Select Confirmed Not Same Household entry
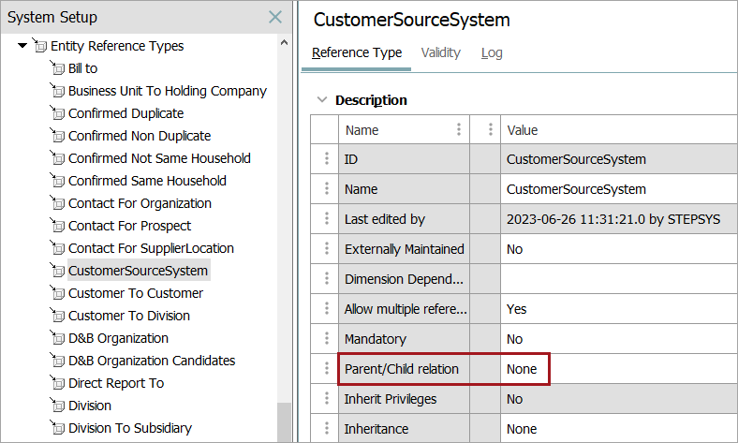Screen dimensions: 738x443 (x=159, y=158)
